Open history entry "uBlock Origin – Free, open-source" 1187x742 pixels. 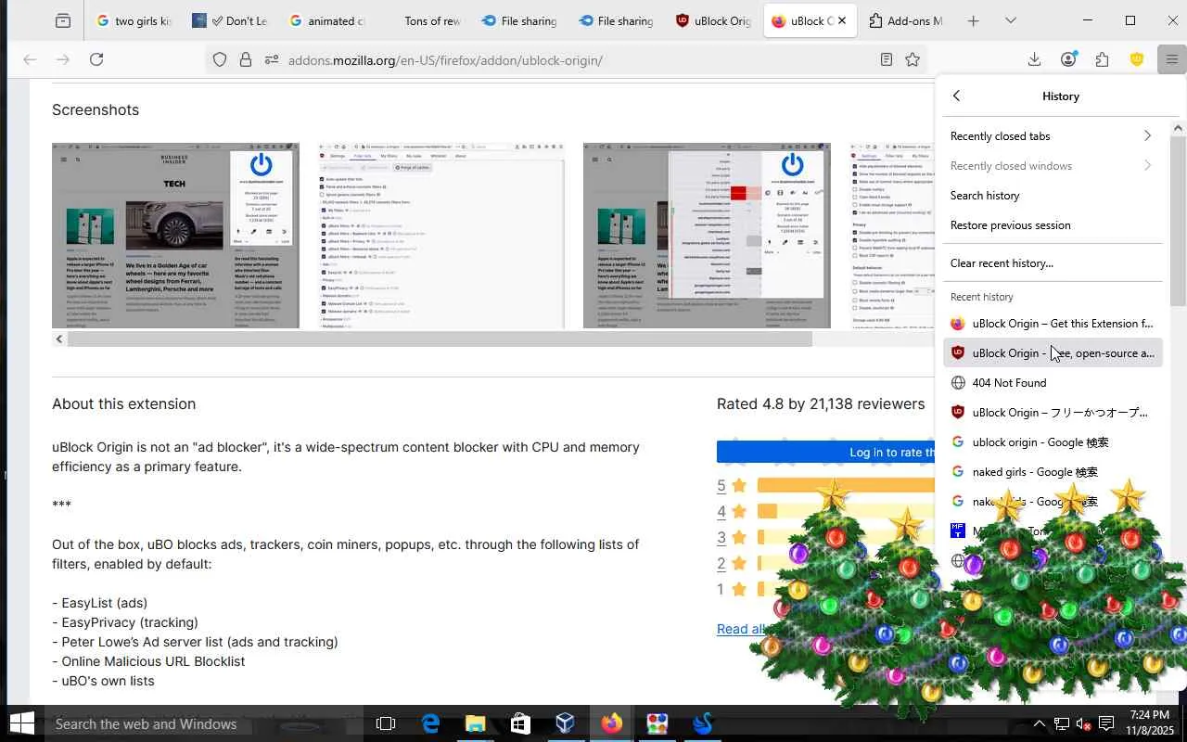(x=1053, y=353)
